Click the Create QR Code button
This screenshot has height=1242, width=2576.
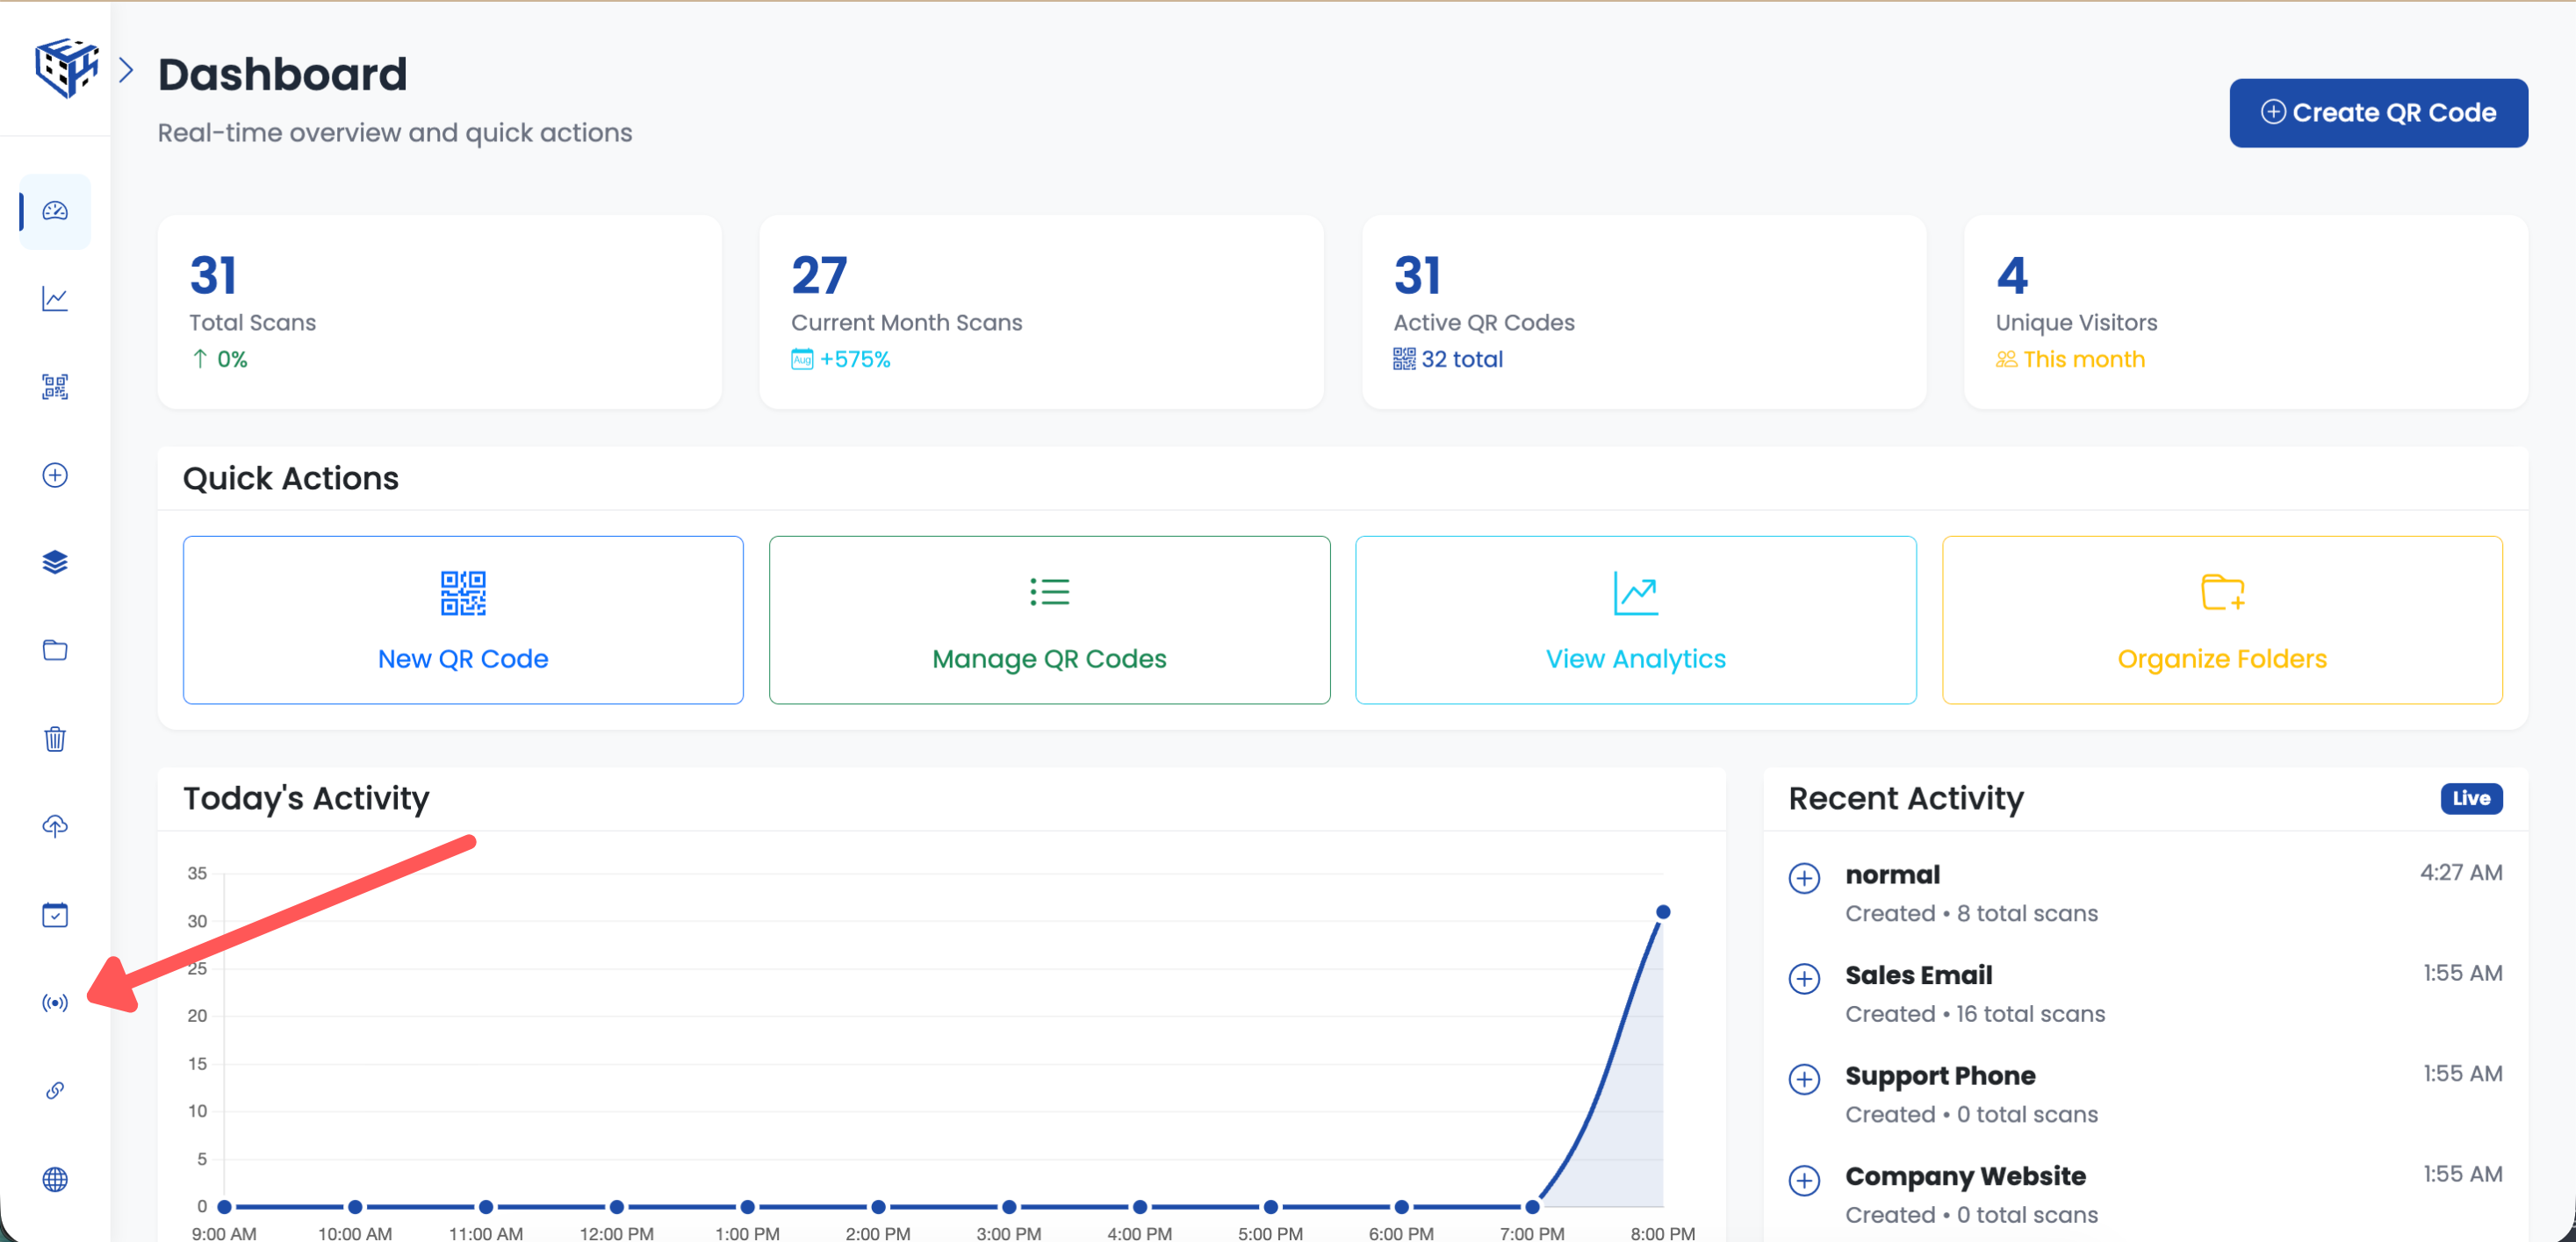pos(2378,113)
